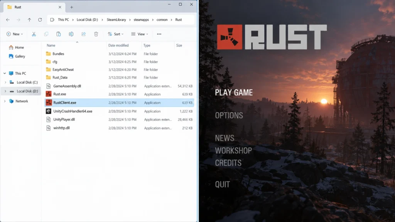
Task: Click the 1,222 KB size value
Action: [x=186, y=111]
